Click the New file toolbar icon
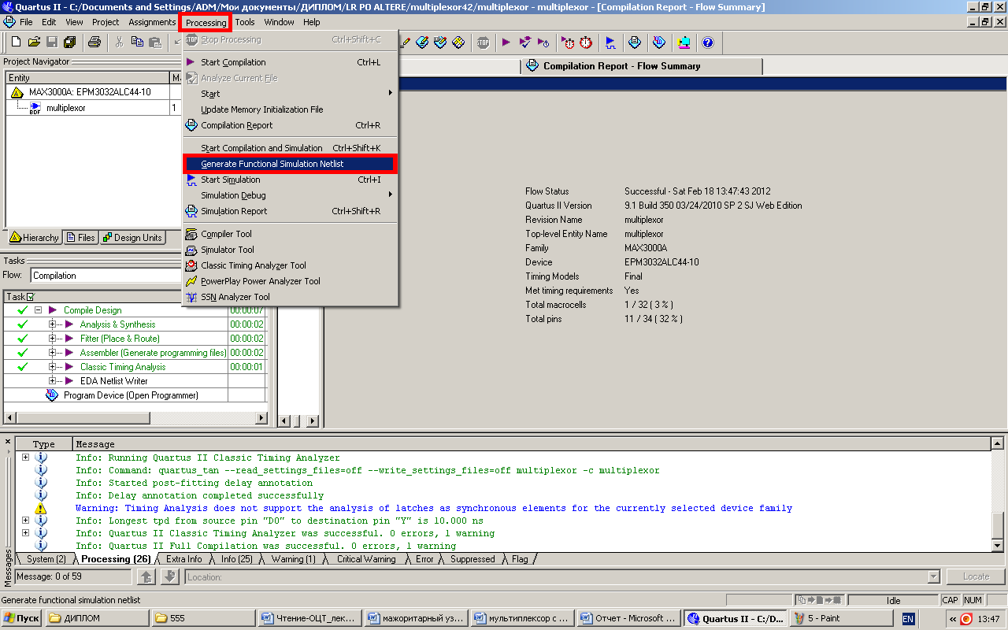This screenshot has height=630, width=1008. tap(16, 42)
